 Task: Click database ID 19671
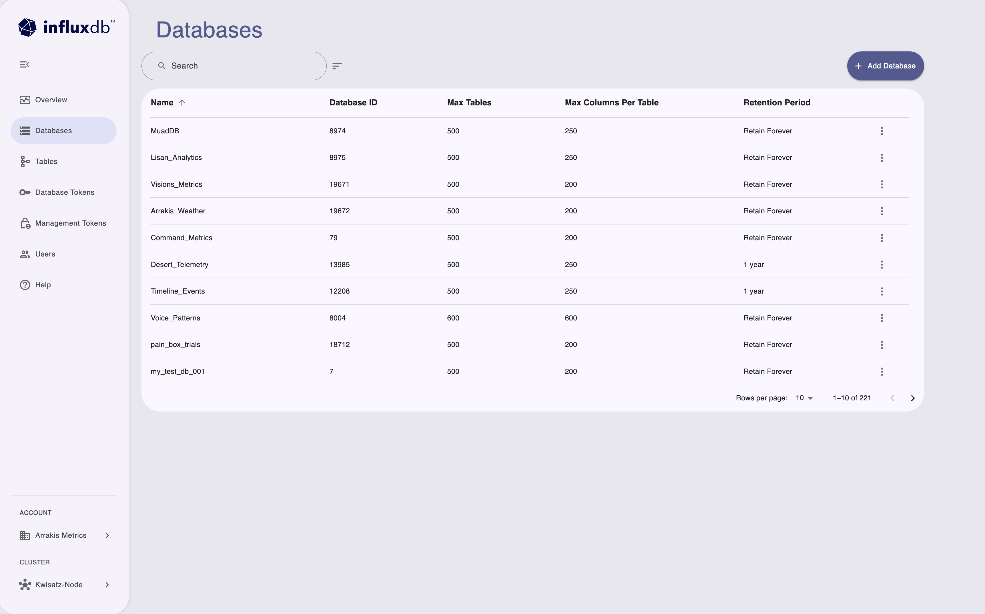point(339,184)
